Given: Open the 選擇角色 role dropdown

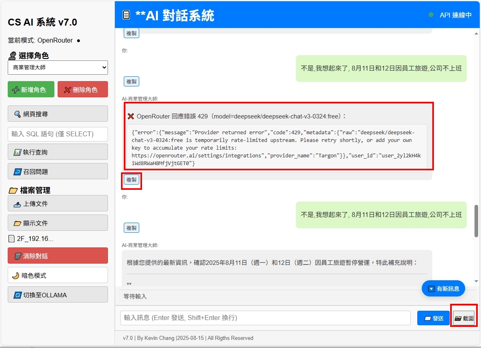Looking at the screenshot, I should click(x=58, y=67).
